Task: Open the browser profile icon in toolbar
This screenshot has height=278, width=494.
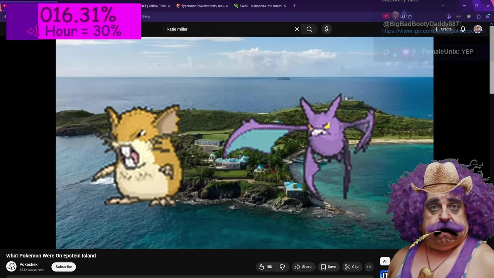Action: point(448,17)
